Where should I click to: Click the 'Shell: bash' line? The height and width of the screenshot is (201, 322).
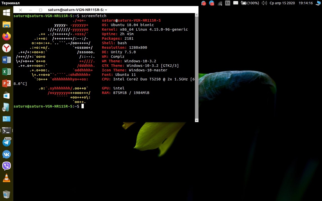click(114, 43)
